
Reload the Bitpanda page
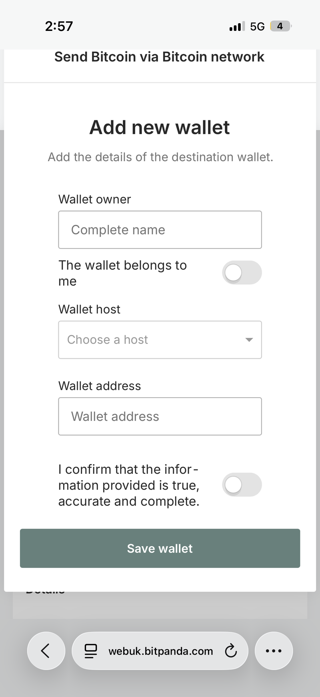click(231, 651)
